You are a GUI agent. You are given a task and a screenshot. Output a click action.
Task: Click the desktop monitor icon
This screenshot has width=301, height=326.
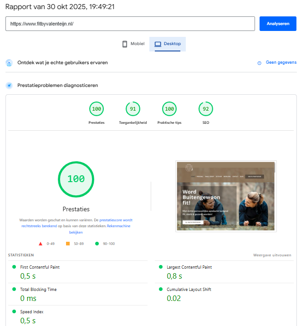[x=158, y=44]
